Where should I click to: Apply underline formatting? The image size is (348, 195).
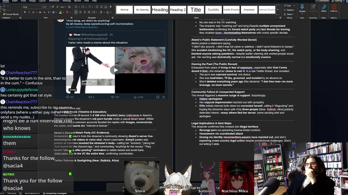pos(33,12)
